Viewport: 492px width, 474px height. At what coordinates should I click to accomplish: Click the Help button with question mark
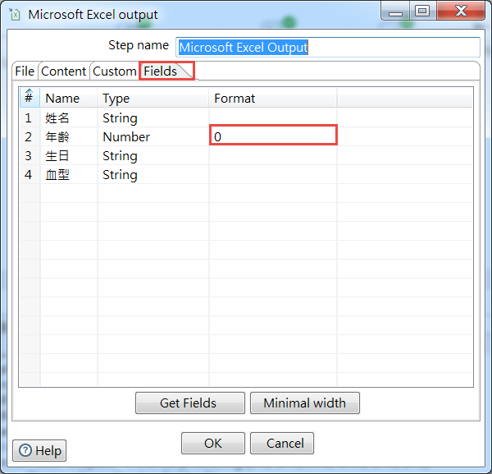[39, 450]
